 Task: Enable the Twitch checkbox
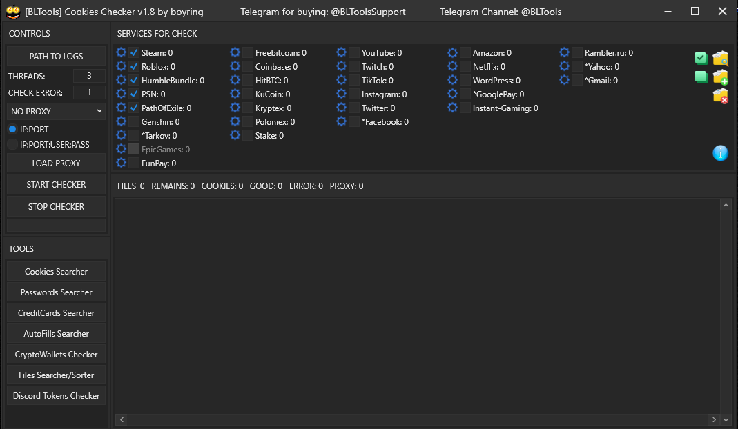click(x=354, y=66)
